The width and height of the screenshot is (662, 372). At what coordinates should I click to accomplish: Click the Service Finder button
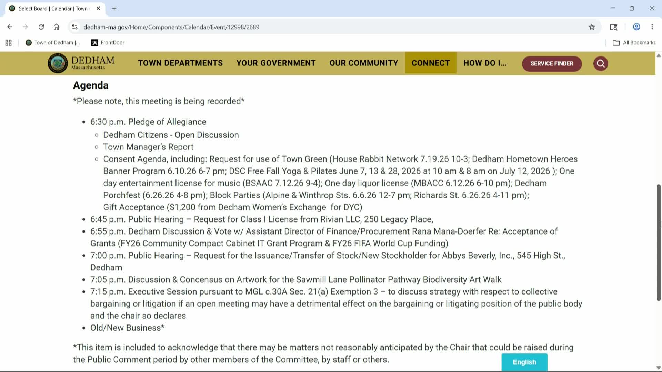(552, 64)
